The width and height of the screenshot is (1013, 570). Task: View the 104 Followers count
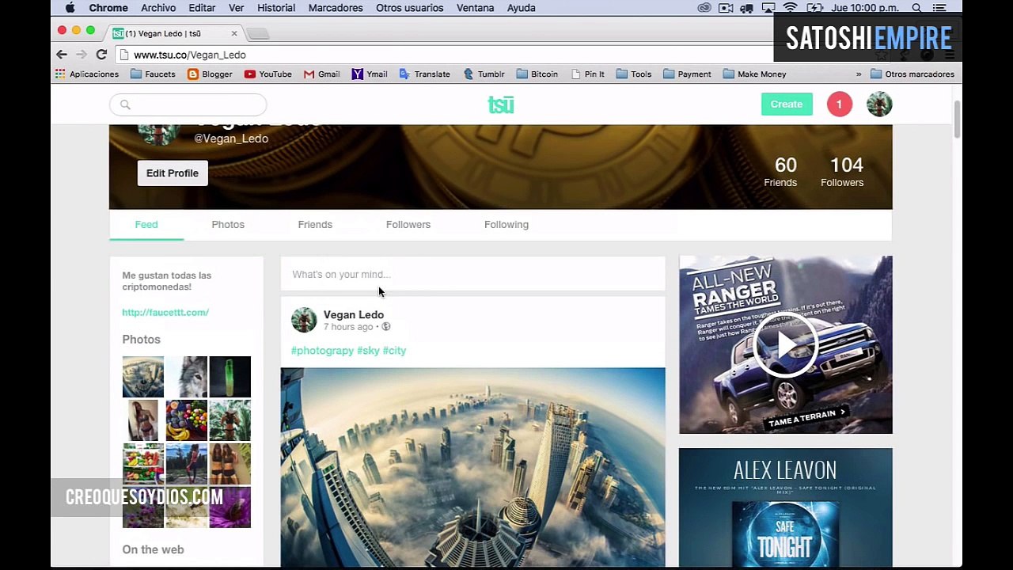click(842, 172)
